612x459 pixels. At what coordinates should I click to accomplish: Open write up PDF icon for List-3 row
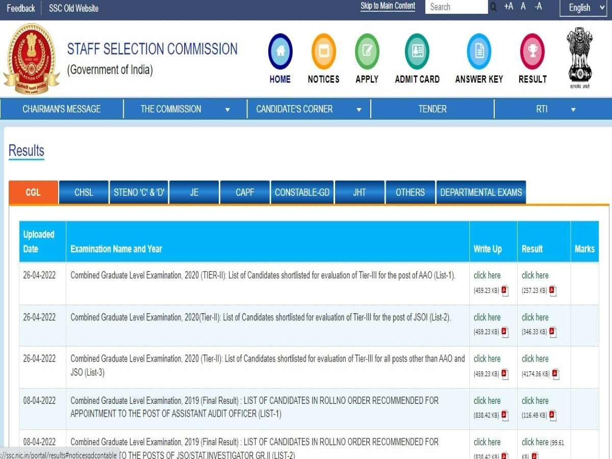pyautogui.click(x=505, y=374)
